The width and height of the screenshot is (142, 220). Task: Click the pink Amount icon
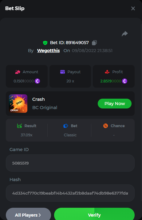18,72
